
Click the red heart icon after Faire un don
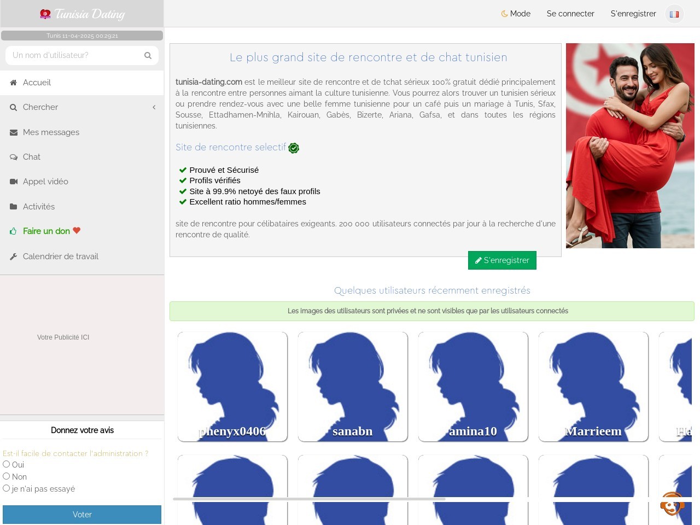click(77, 231)
